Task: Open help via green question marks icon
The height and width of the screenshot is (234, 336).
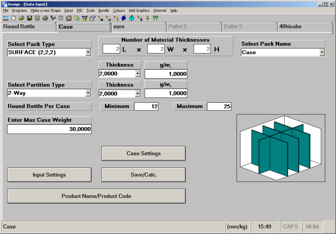Action: (155, 18)
